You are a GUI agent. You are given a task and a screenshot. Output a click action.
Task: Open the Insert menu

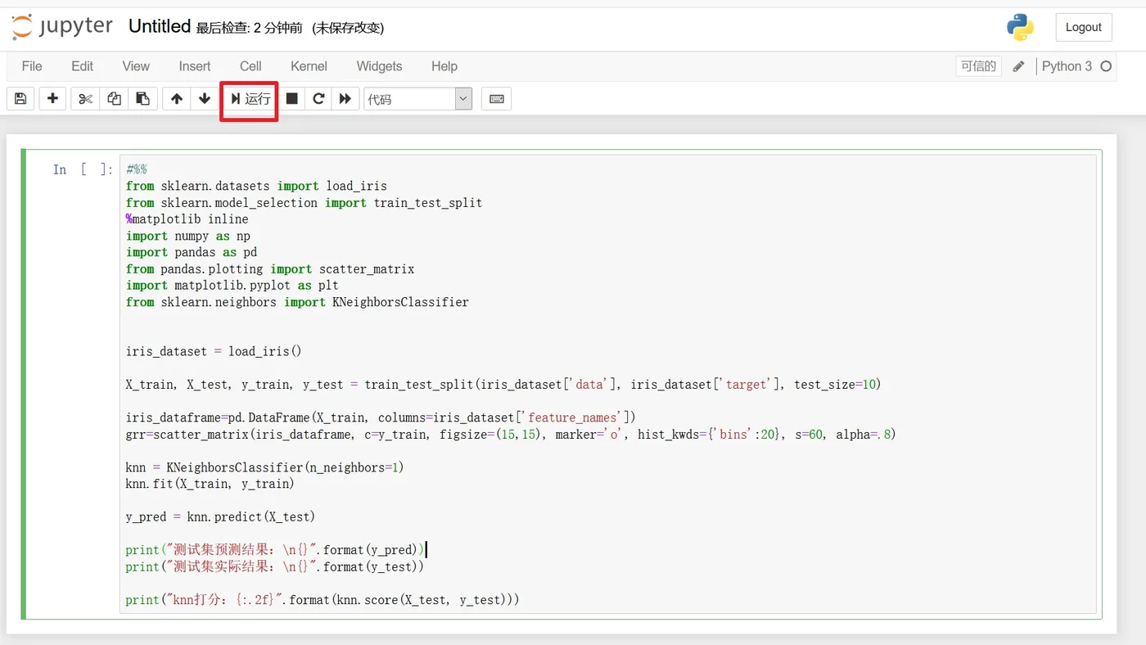tap(195, 66)
